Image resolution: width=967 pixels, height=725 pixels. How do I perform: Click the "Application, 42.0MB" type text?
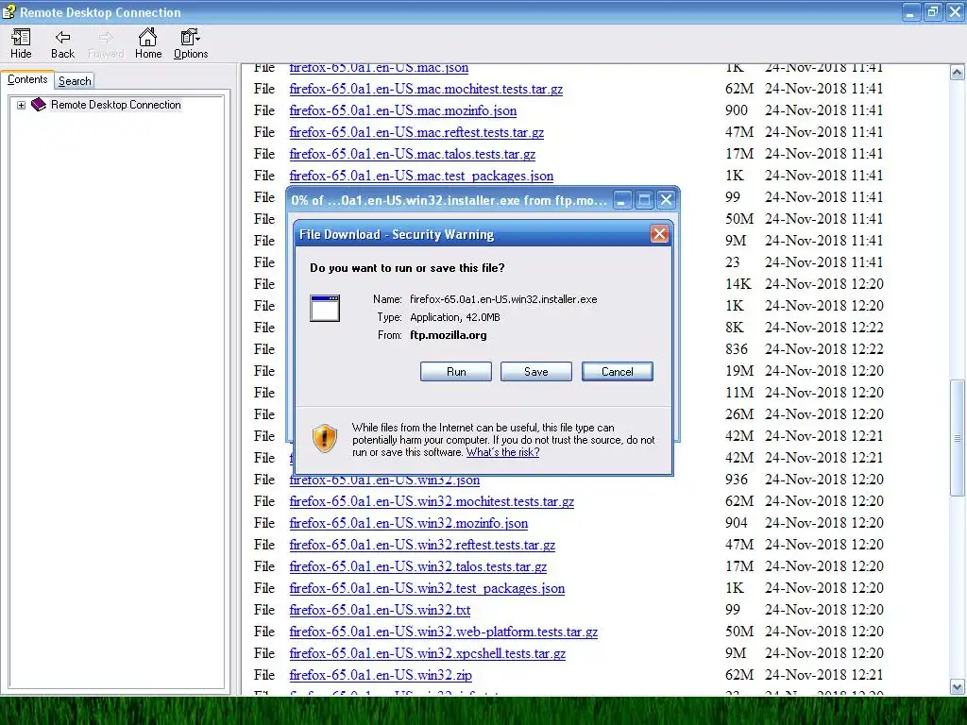[455, 317]
